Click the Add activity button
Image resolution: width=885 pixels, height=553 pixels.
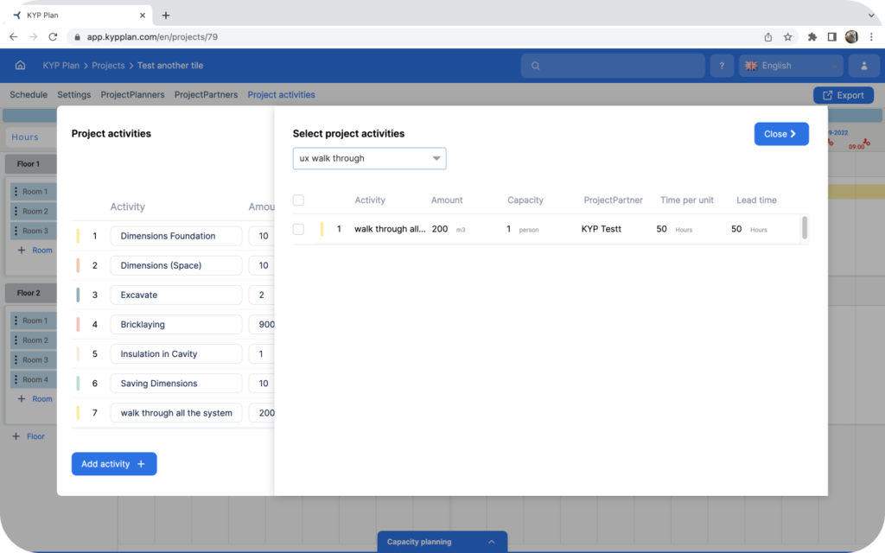pos(113,464)
